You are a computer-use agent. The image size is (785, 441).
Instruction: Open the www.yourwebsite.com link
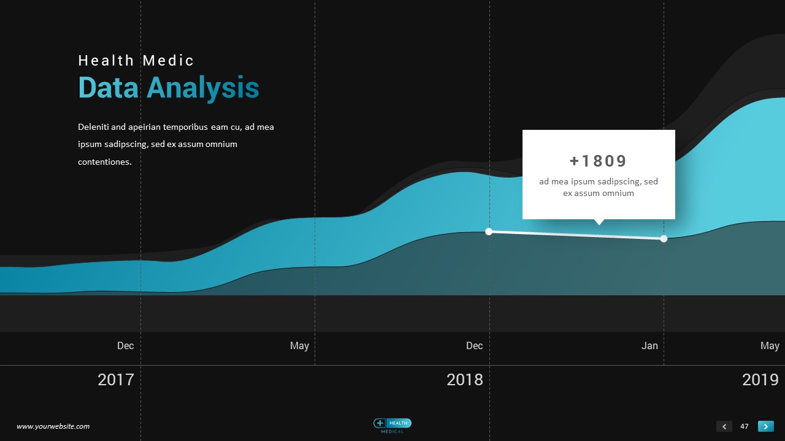tap(53, 426)
